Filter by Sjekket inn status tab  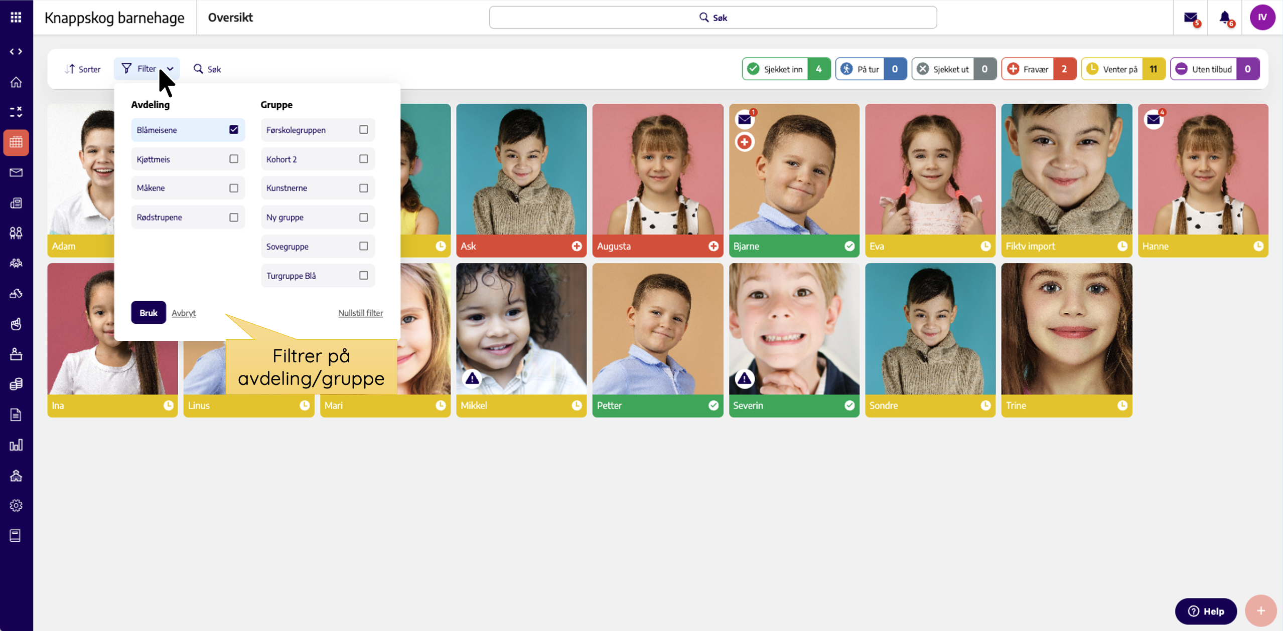coord(786,69)
